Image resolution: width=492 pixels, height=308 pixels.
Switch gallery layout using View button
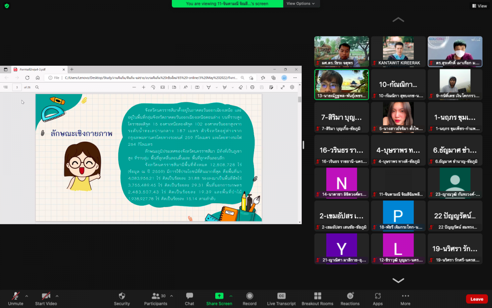pyautogui.click(x=479, y=6)
